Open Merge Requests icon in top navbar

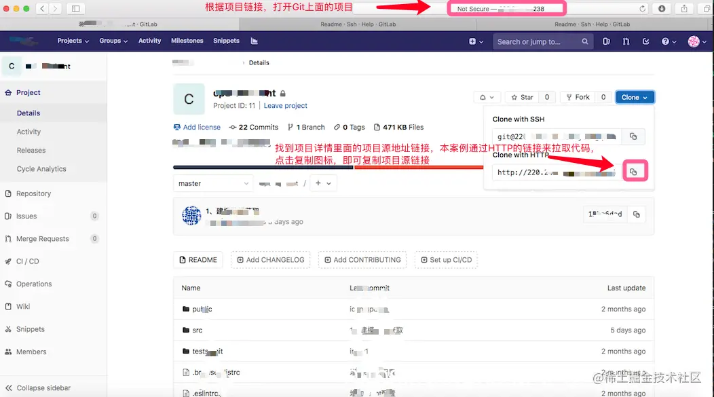coord(626,41)
